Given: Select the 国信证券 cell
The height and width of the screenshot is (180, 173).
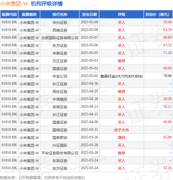Looking at the screenshot, I should click(60, 130).
